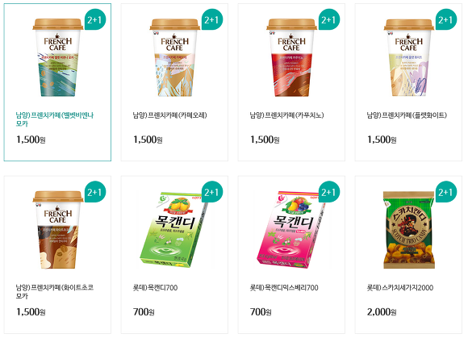Open the 화이트초코모카 cup image

tap(57, 230)
